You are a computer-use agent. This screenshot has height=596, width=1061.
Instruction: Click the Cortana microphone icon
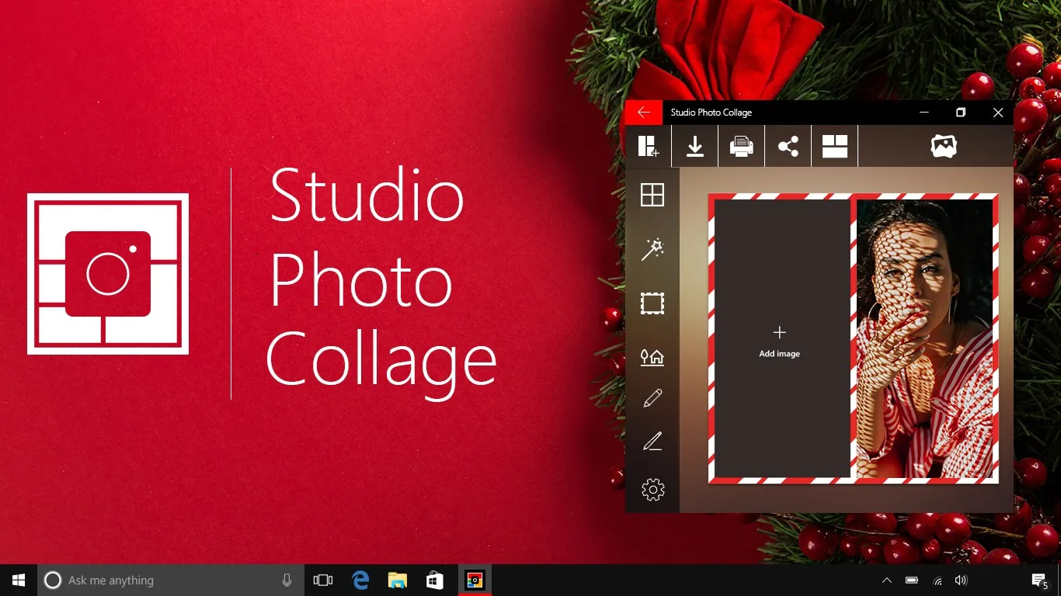click(x=287, y=580)
